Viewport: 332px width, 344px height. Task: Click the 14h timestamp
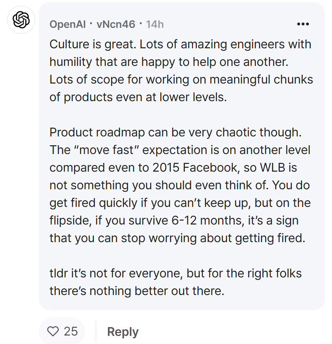tap(155, 24)
